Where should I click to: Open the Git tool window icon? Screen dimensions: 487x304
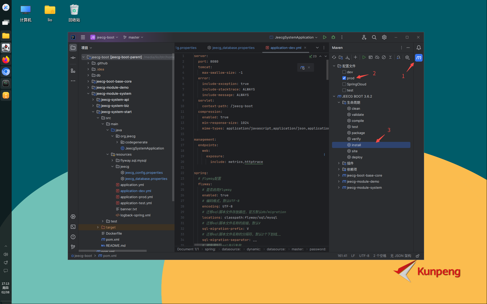[x=73, y=247]
